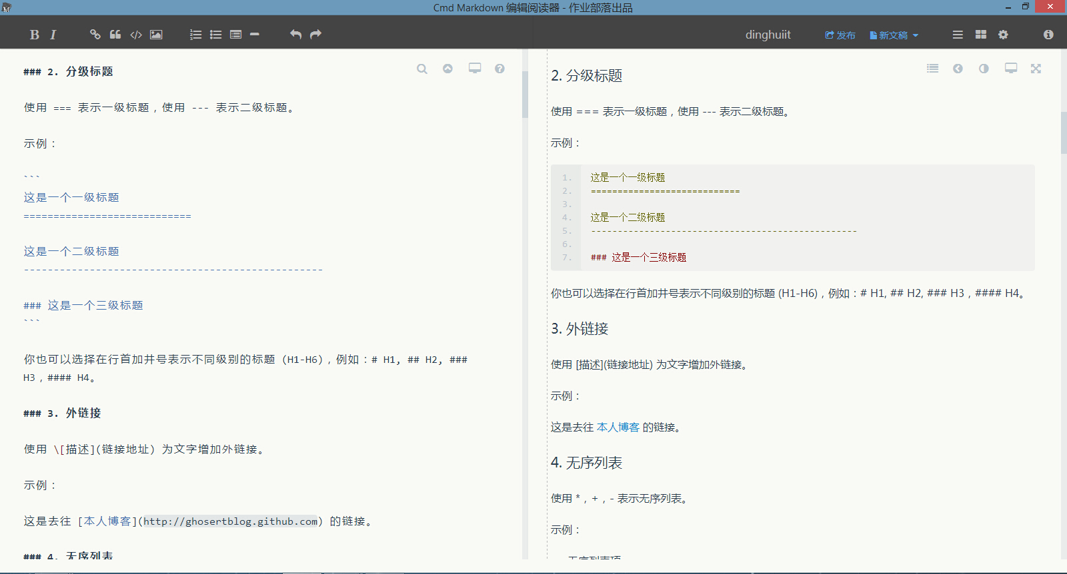Open the 新文稿 dropdown menu

point(894,35)
